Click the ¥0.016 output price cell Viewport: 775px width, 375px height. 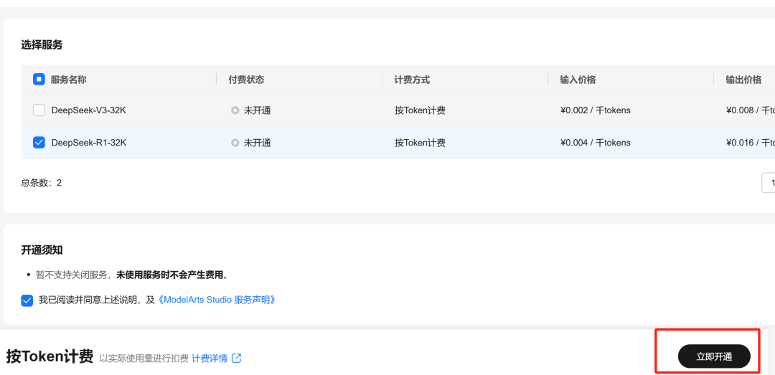pos(751,143)
